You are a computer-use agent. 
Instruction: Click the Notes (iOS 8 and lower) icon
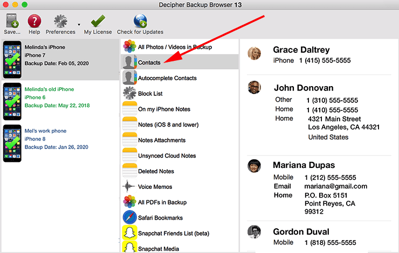click(x=129, y=124)
